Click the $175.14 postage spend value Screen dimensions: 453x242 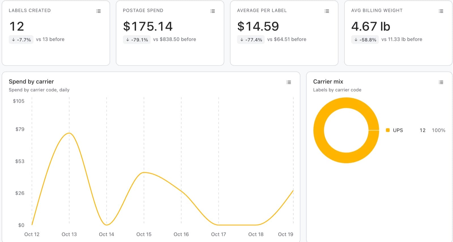[x=148, y=26]
